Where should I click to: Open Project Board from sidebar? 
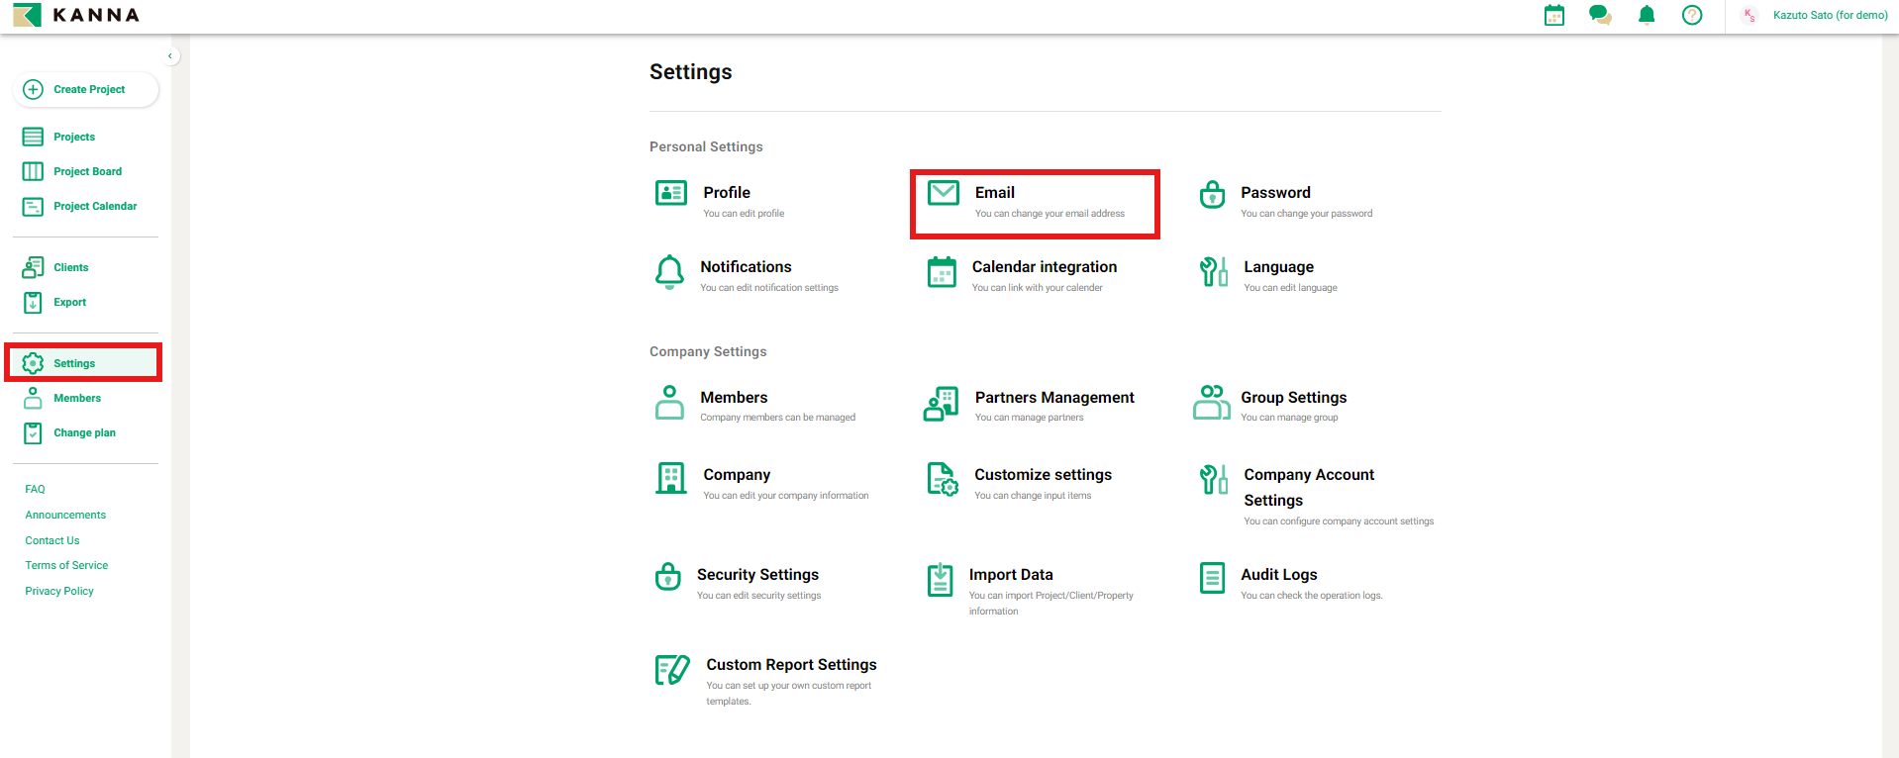pos(87,171)
